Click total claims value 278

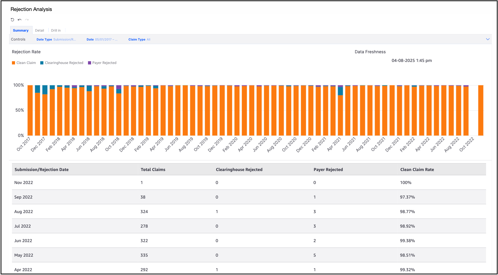coord(144,226)
